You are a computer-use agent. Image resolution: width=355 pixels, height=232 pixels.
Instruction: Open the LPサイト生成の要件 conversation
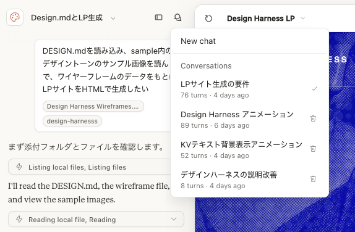(x=249, y=89)
